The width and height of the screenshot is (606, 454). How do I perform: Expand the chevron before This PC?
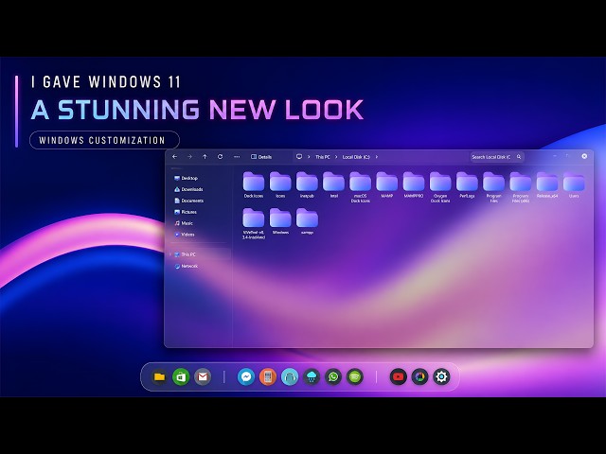309,157
